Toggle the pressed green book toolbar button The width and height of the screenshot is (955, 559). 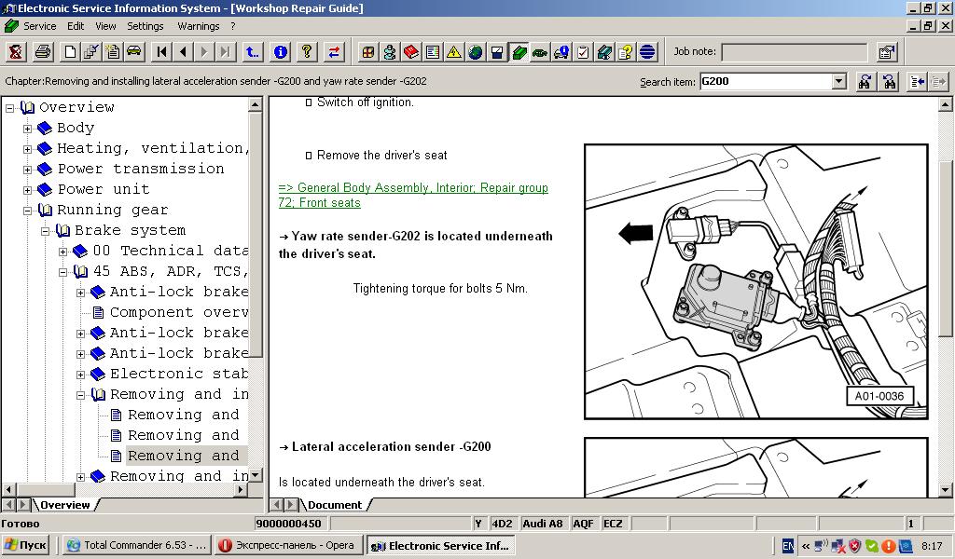(x=519, y=52)
